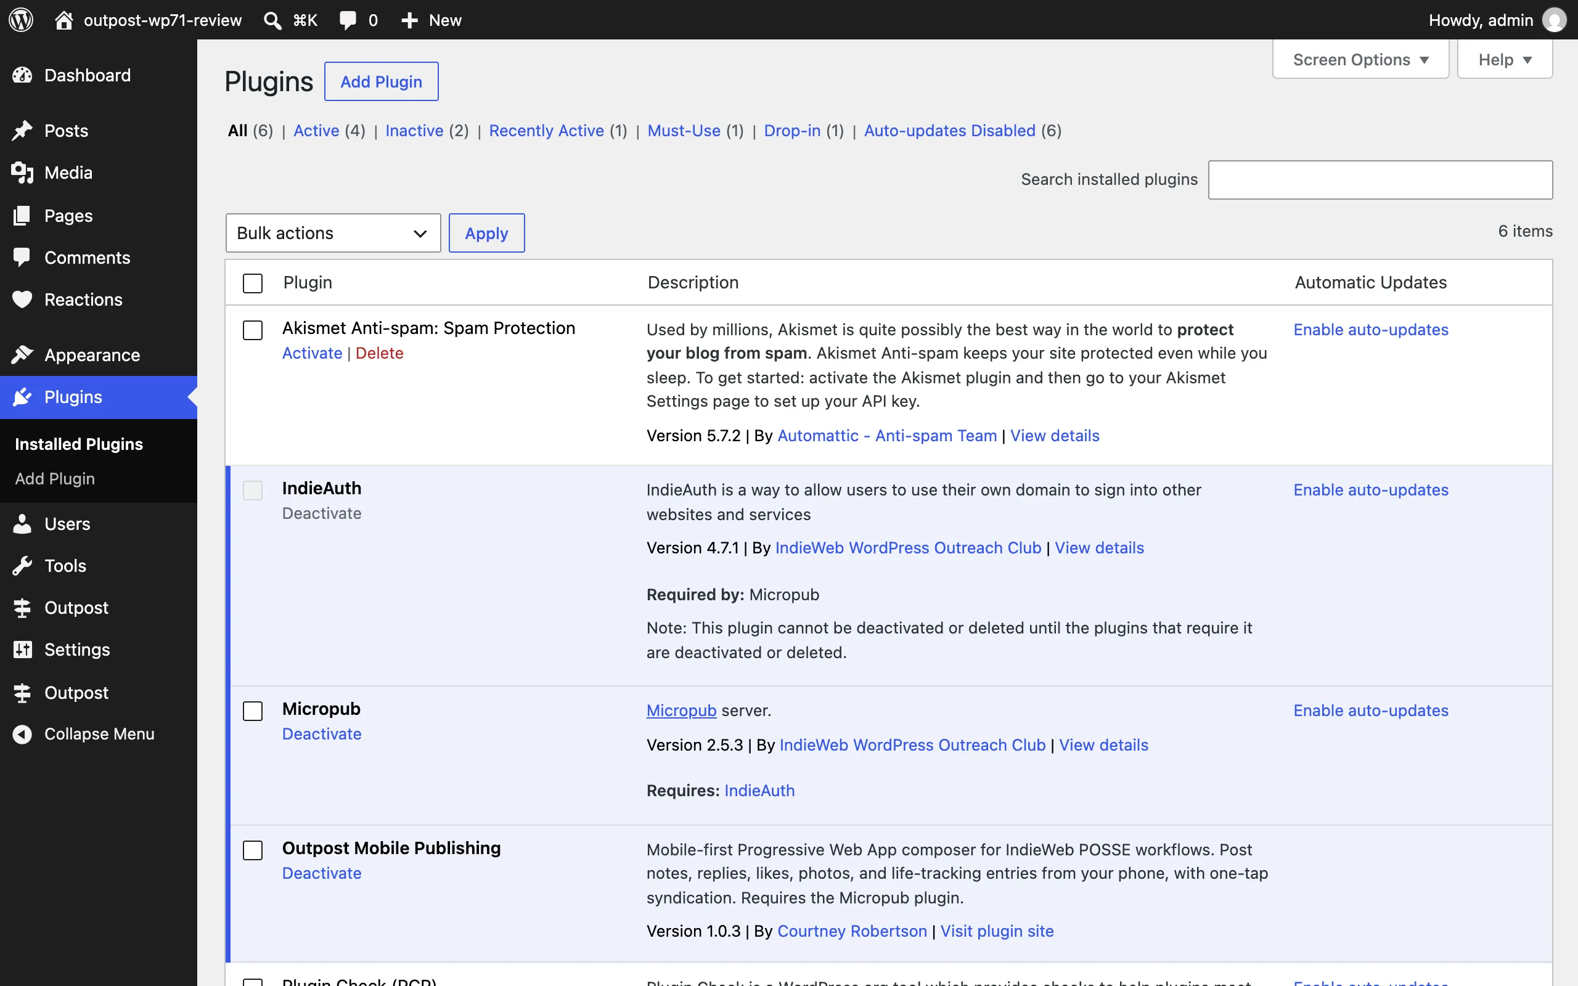Click the Description column header

tap(692, 282)
